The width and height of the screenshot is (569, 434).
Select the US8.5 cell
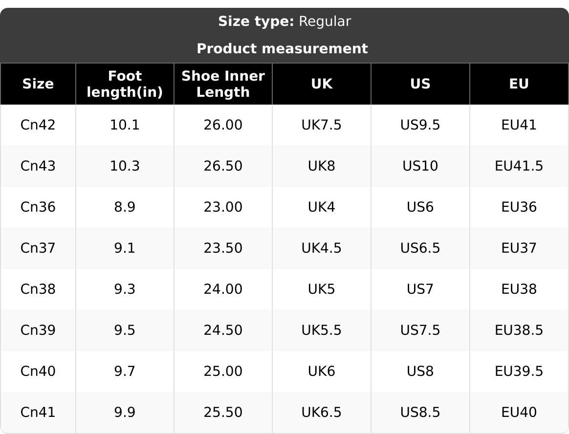click(x=420, y=412)
